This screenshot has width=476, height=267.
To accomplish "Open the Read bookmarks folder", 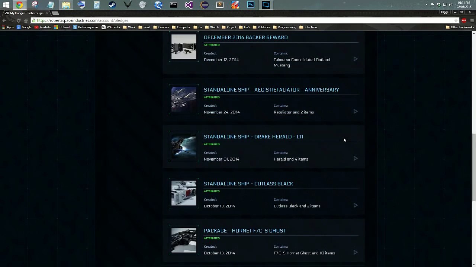I will (144, 27).
